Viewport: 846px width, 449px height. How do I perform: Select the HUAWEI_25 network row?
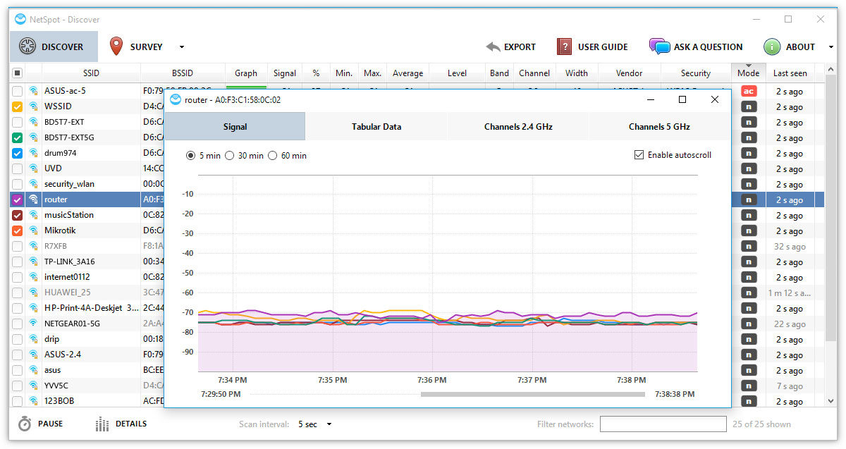tap(88, 293)
